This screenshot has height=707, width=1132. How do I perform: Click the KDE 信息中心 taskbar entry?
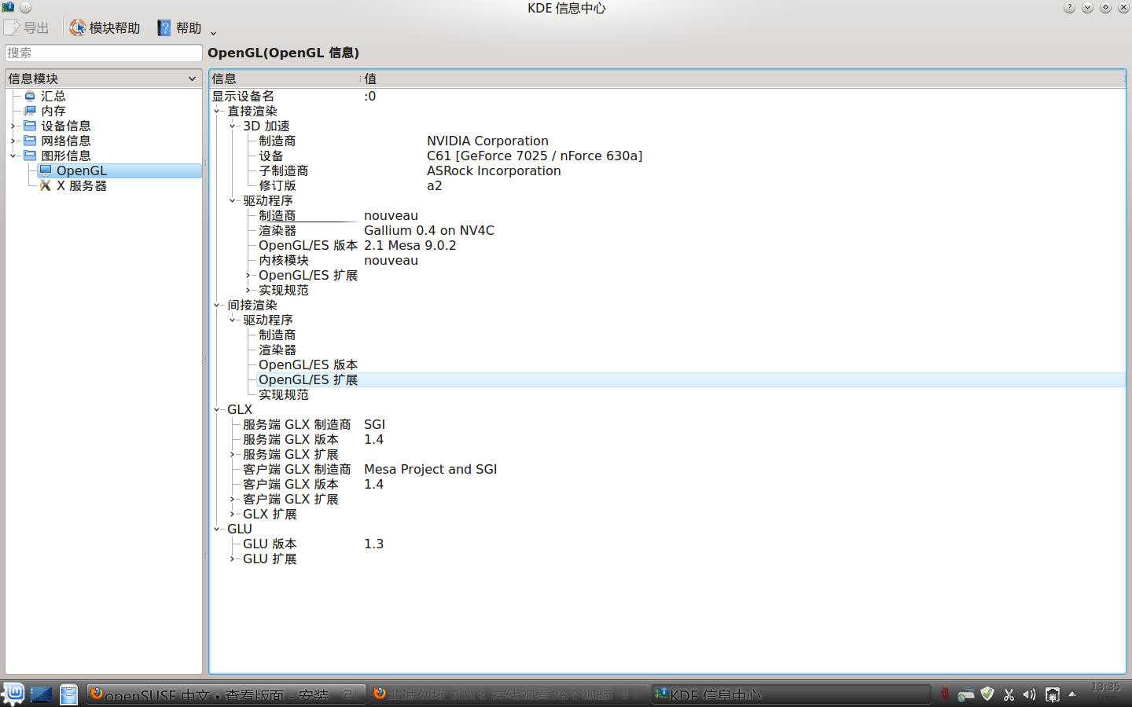(792, 694)
